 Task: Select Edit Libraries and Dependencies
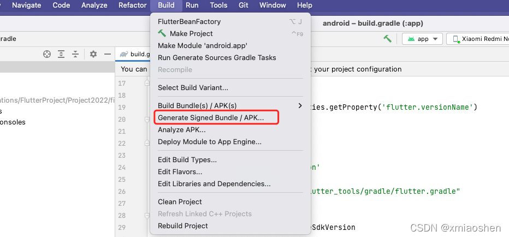[230, 183]
